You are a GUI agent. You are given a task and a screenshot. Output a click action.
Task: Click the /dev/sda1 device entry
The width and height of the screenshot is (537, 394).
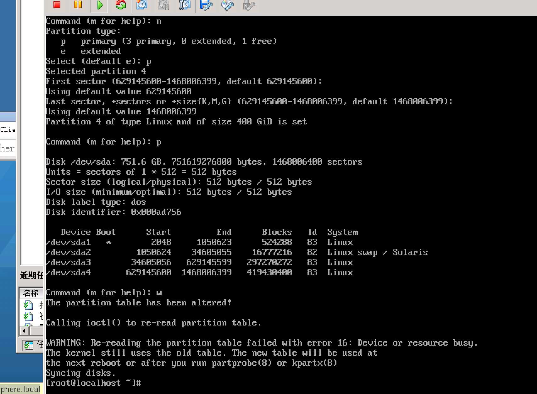click(x=68, y=242)
